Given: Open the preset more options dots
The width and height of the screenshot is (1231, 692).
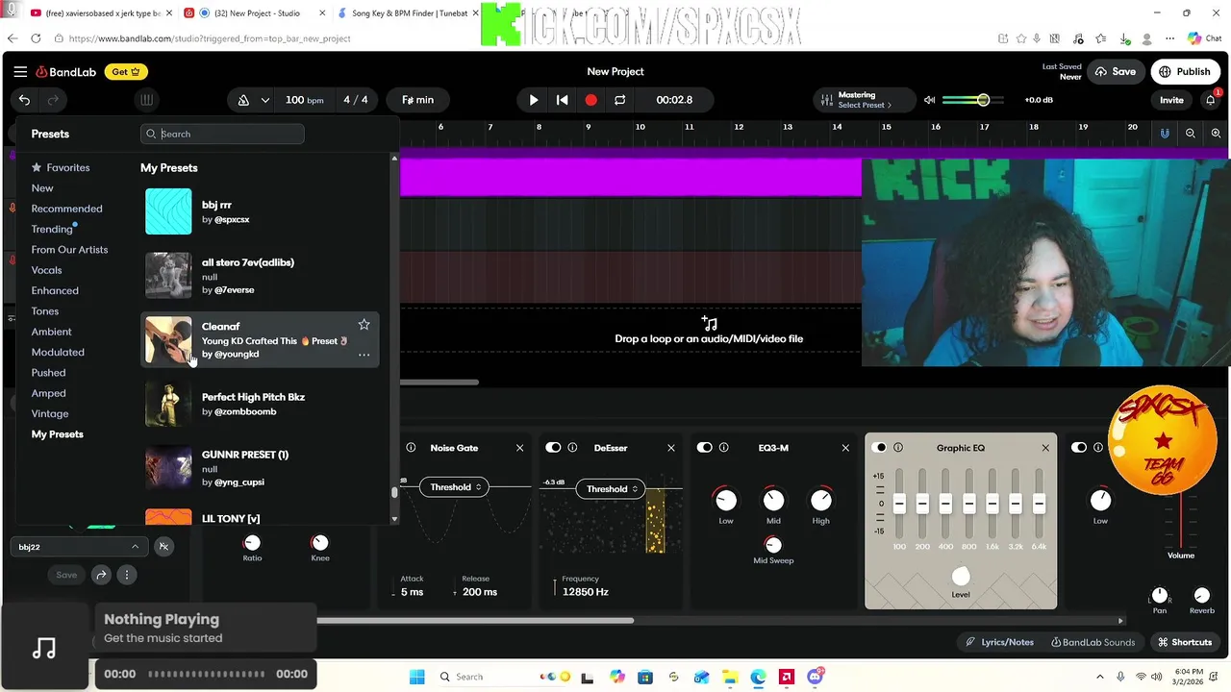Looking at the screenshot, I should pos(126,575).
